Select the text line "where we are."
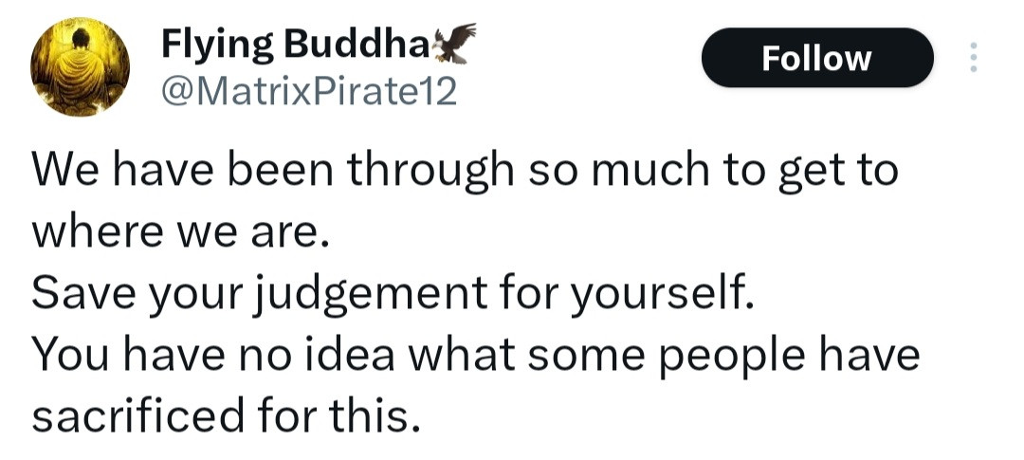 [180, 233]
